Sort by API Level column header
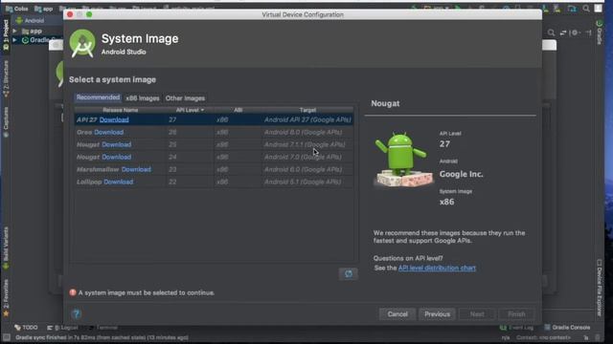Screen dimensions: 613x344 click(x=190, y=110)
